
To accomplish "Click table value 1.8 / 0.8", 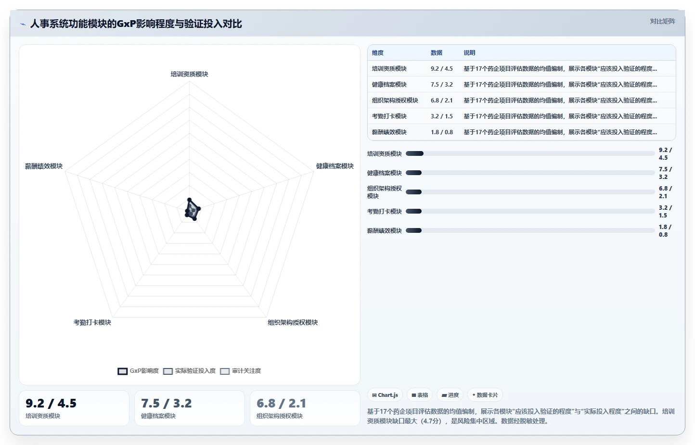I will coord(442,132).
